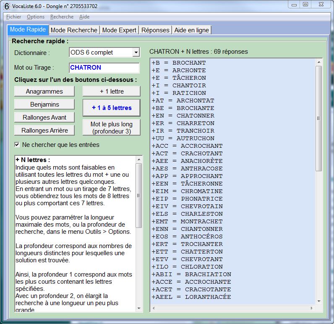Select the ANTHOCÉROS result line
The width and height of the screenshot is (334, 324).
187,237
